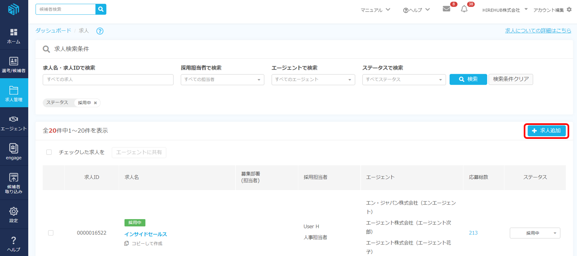Toggle the チェックした求人を select-all checkbox

pos(49,152)
